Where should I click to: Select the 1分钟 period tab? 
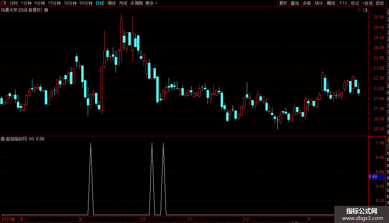26,3
